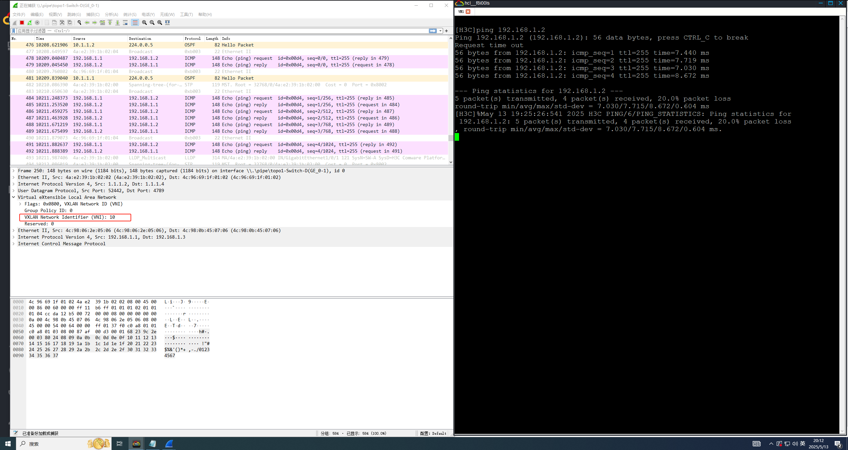Click the zoom in icon

[x=144, y=23]
